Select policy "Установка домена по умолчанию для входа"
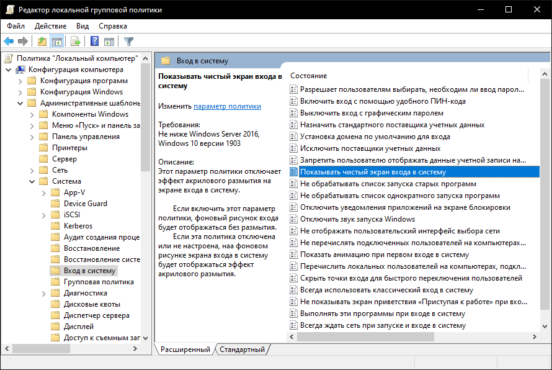The image size is (552, 370). click(x=375, y=137)
